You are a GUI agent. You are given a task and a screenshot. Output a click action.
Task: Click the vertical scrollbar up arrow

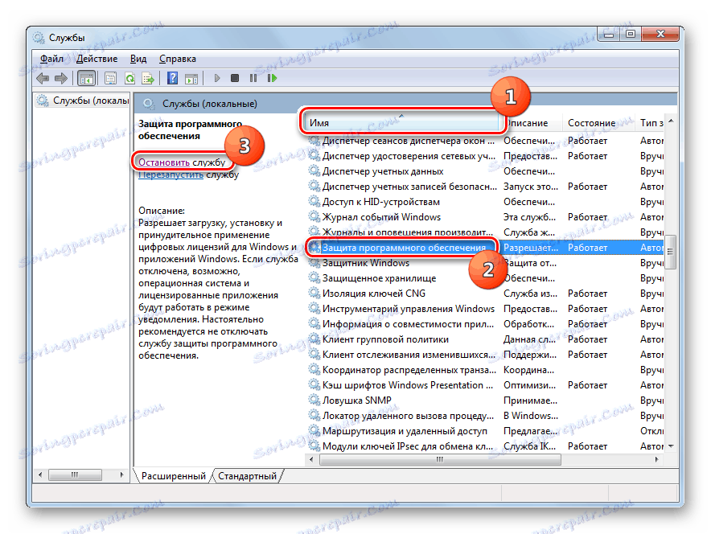tap(671, 121)
